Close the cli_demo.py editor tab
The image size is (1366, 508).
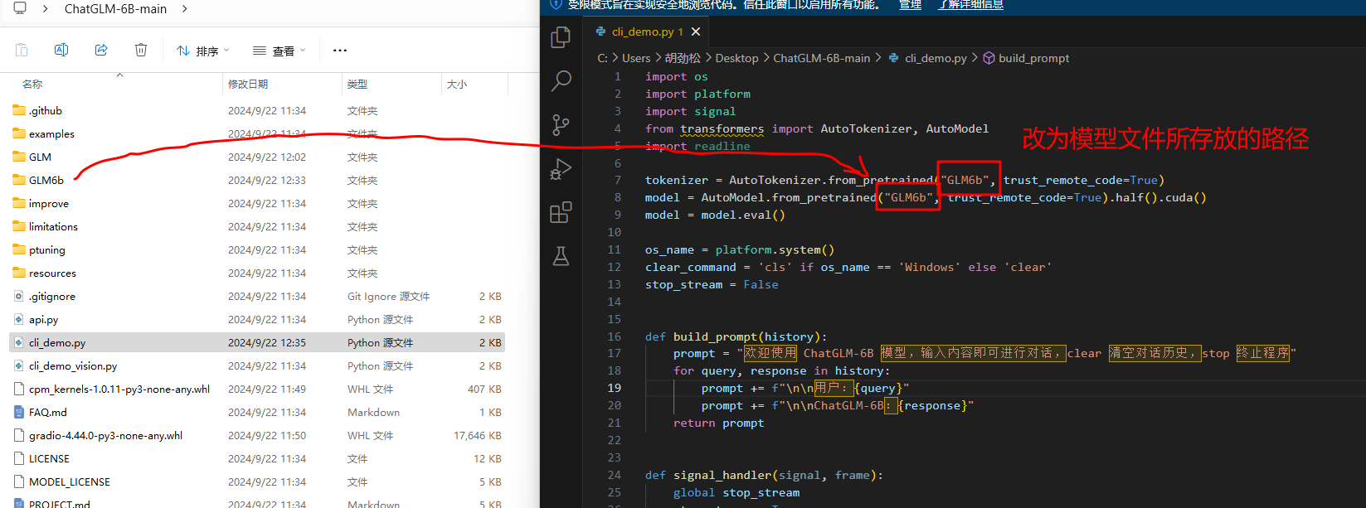pos(696,31)
